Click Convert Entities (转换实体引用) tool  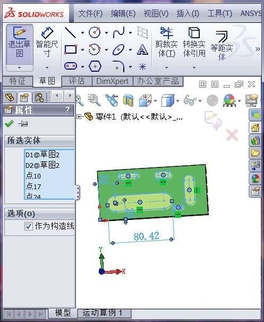[194, 42]
